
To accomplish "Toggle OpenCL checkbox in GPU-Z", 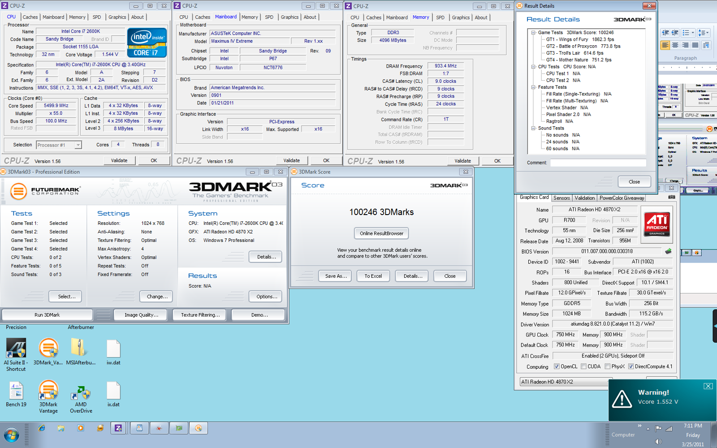I will [557, 366].
